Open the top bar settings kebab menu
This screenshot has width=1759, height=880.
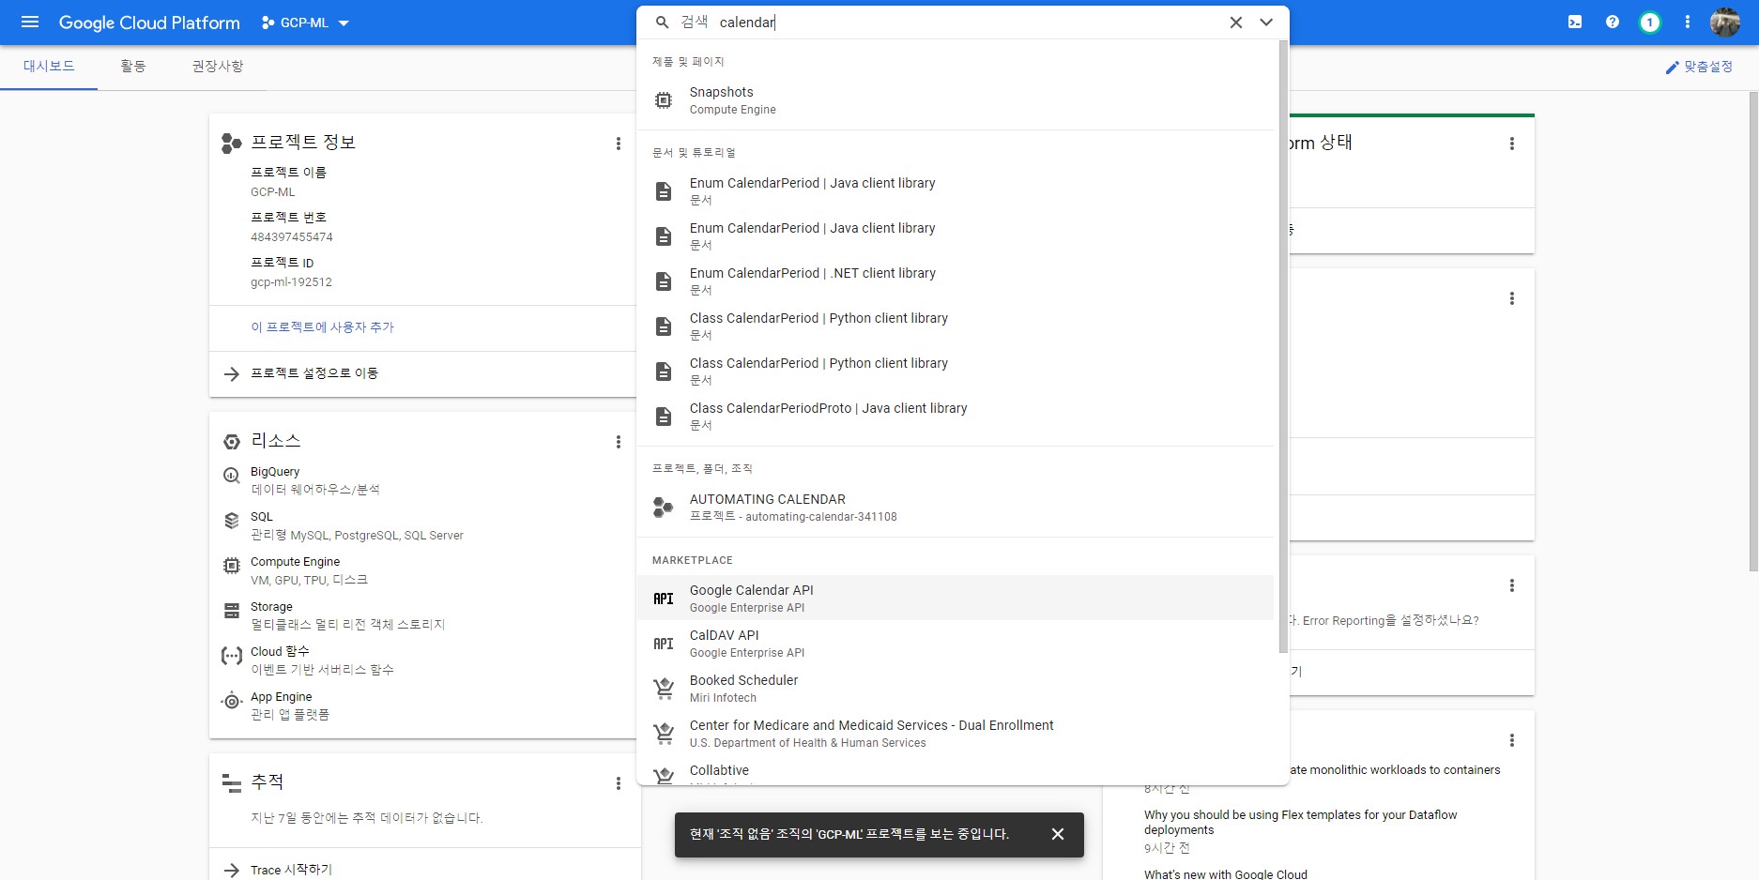(x=1688, y=23)
